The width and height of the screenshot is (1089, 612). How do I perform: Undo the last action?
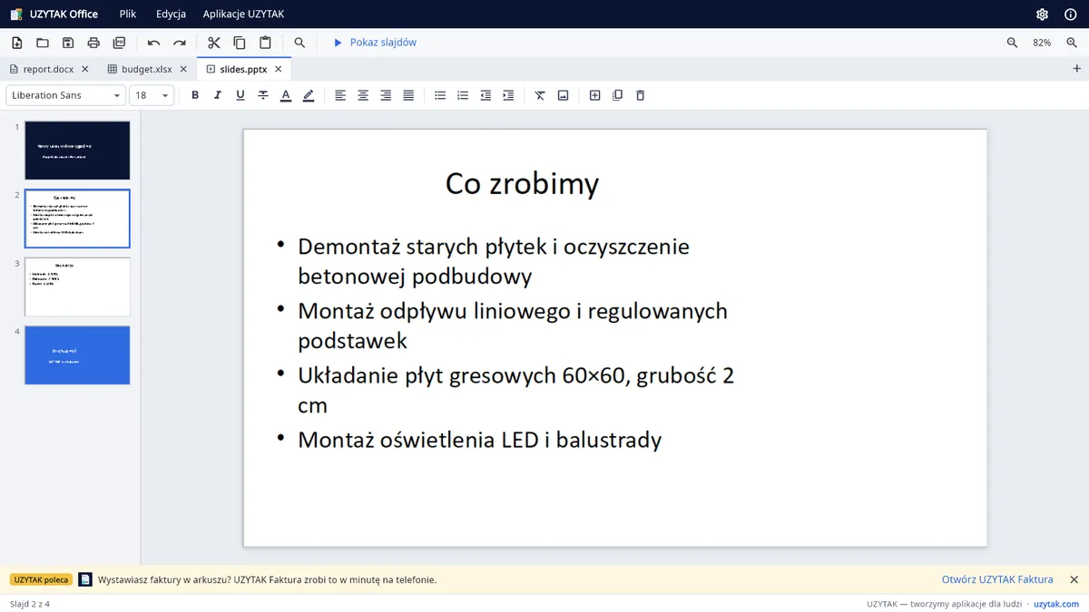[x=153, y=43]
